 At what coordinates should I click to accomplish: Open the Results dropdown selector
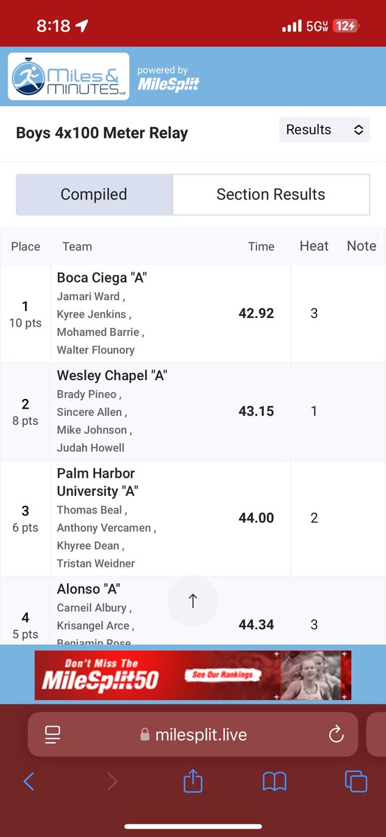325,130
